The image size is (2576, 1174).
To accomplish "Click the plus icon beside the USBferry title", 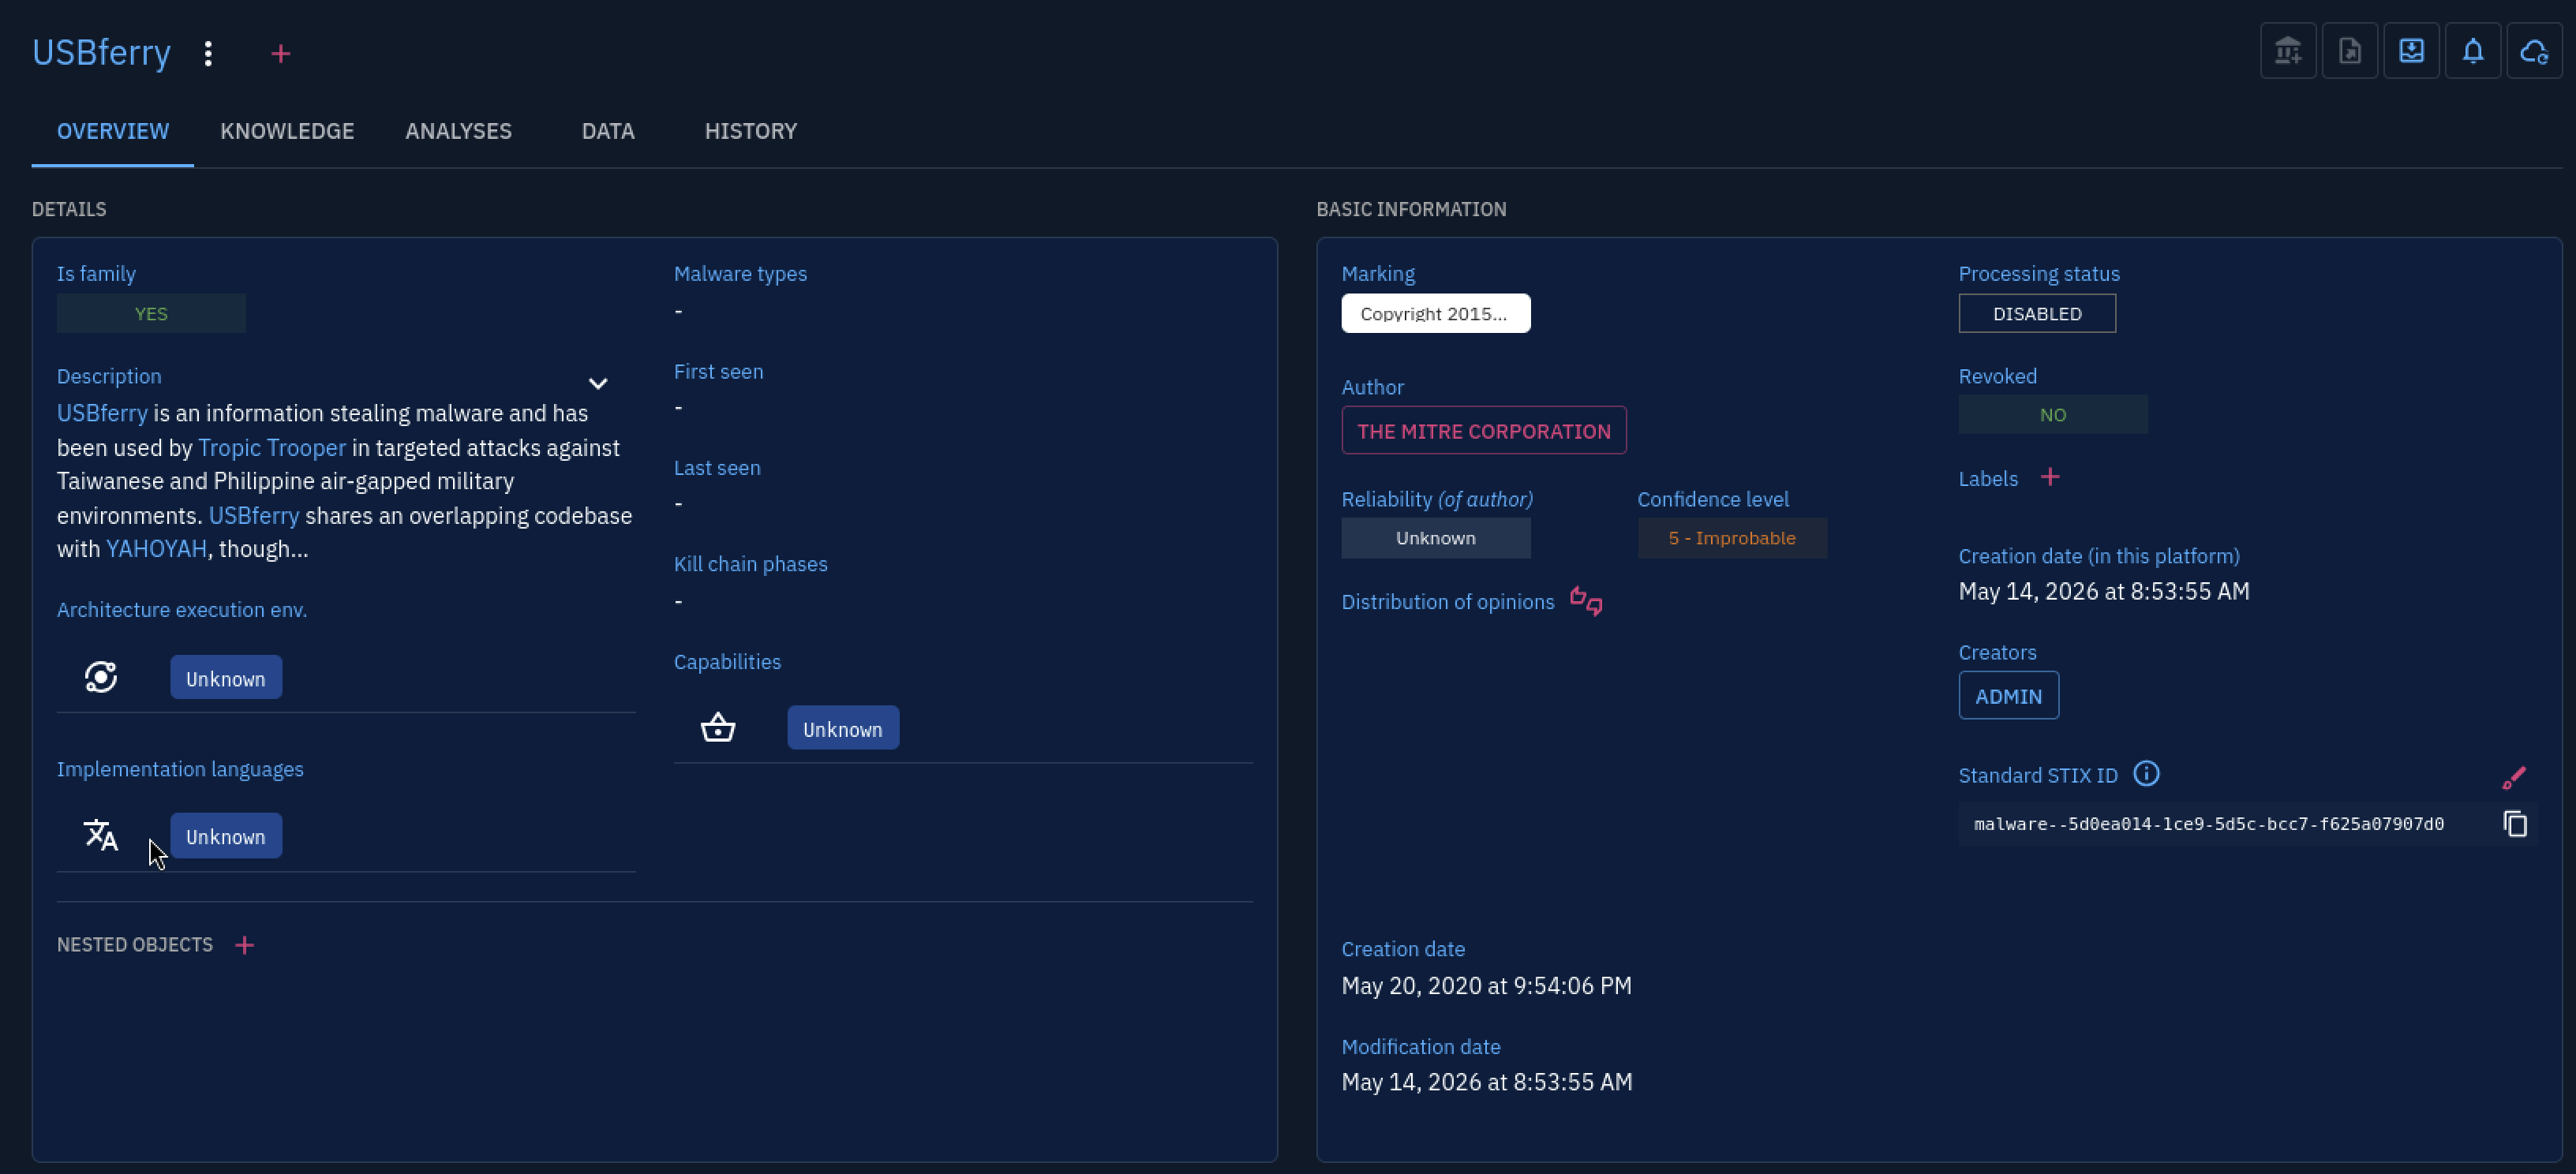I will (280, 53).
